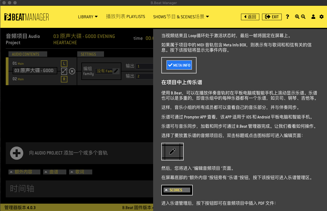Click the expand arrows icon on the track
Screen dimensions: 327x211
pyautogui.click(x=64, y=71)
